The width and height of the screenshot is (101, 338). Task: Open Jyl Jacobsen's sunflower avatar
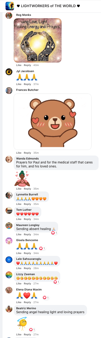9,72
